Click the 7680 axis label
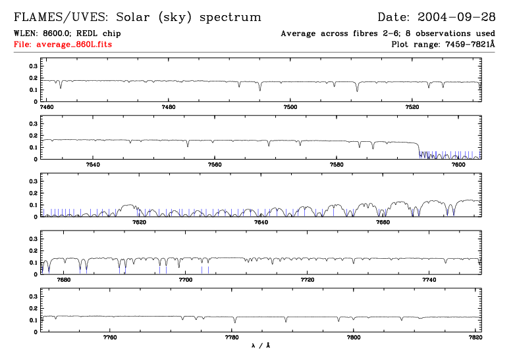Screen dimensions: 515x356 click(x=64, y=280)
